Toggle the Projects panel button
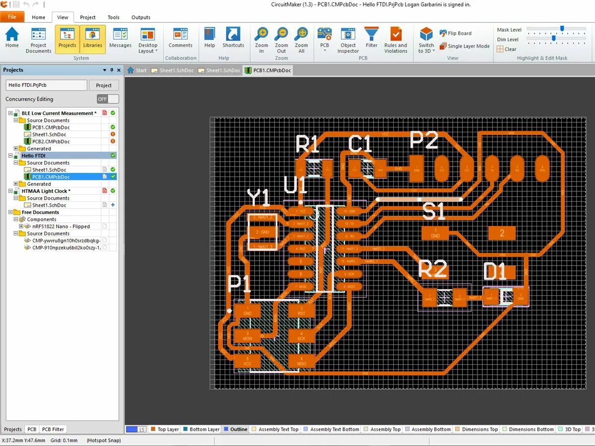This screenshot has width=595, height=446. coord(67,40)
